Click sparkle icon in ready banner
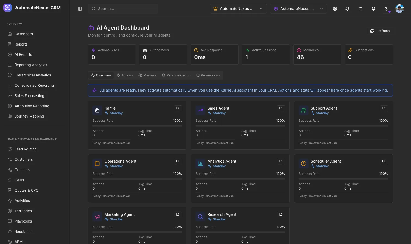 coord(95,90)
